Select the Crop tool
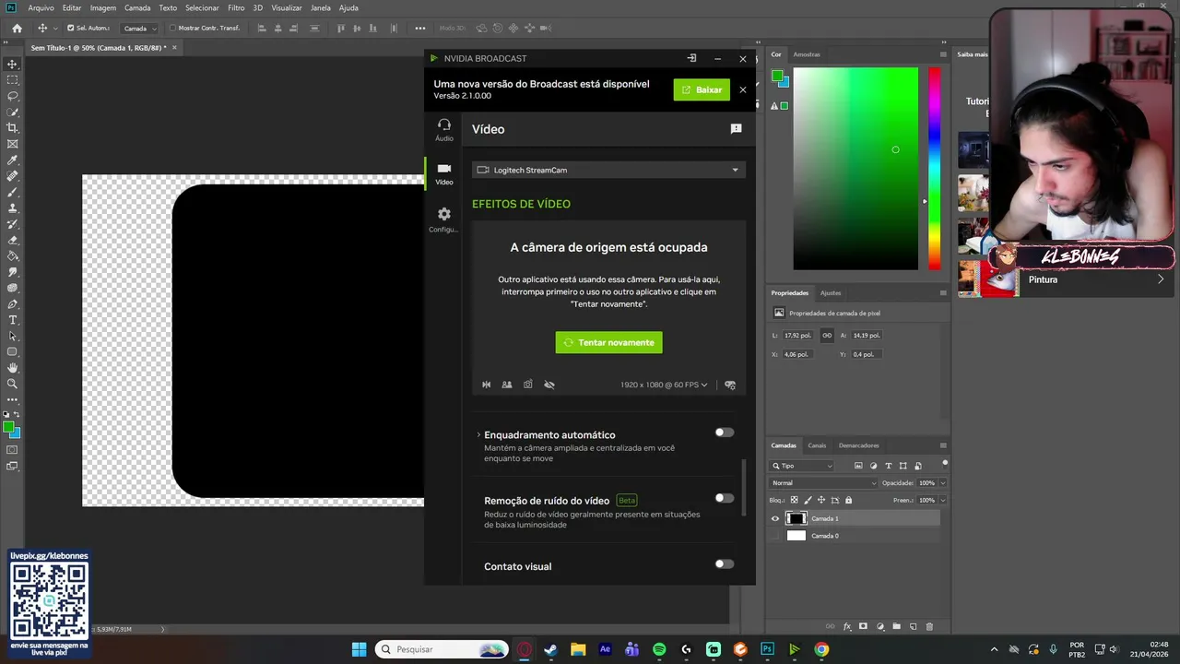 [x=13, y=128]
